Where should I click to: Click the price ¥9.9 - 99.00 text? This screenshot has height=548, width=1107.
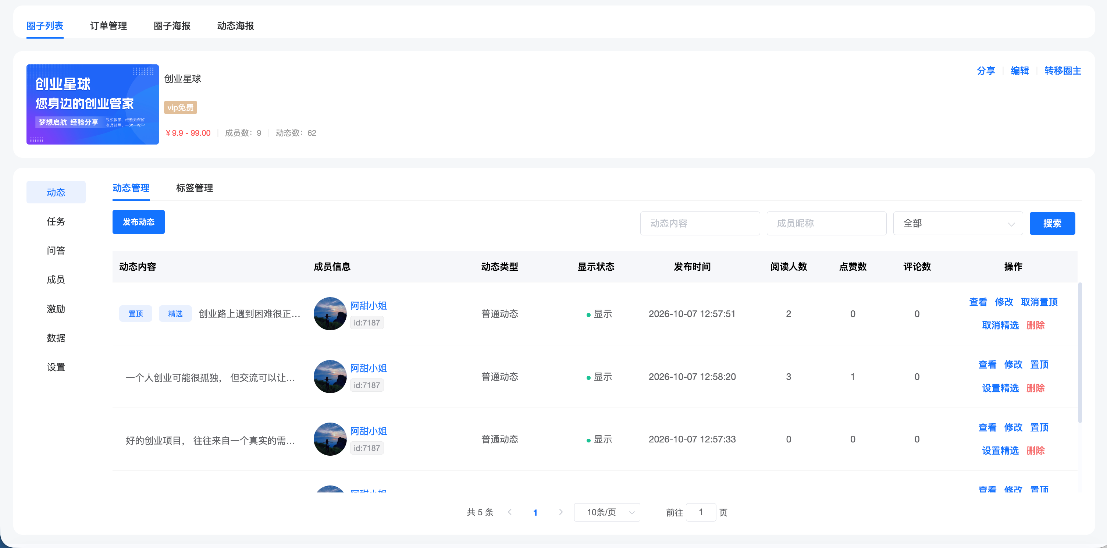tap(188, 133)
